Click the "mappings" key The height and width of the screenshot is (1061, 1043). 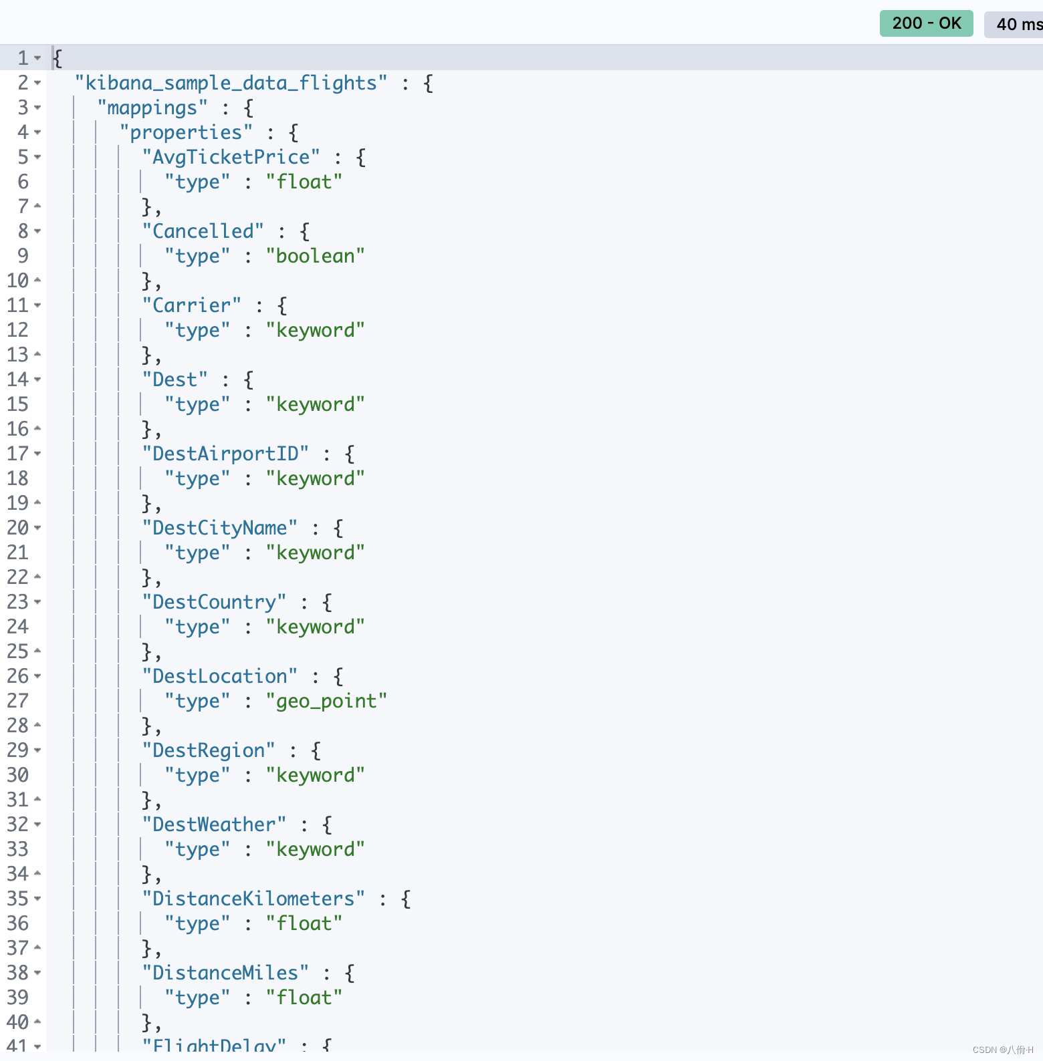152,108
